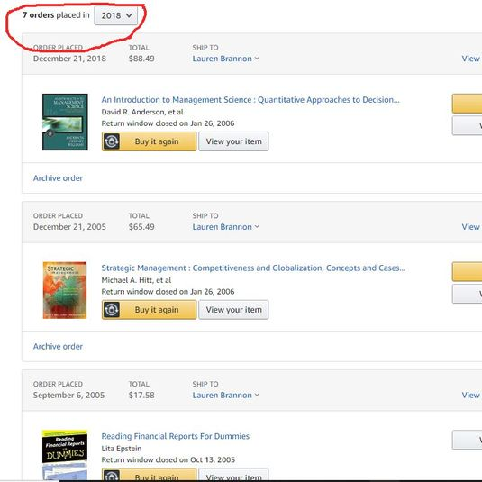Open the Financial Reports For Dummies cover thumbnail
This screenshot has width=482, height=482.
65,455
